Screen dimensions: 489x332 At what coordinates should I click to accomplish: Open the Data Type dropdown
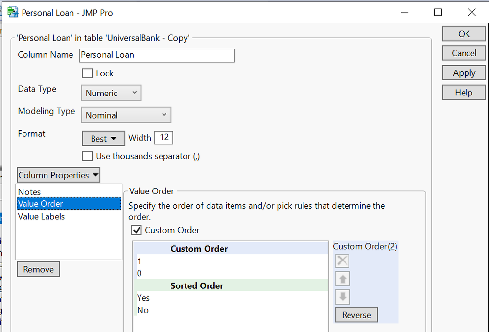tap(111, 93)
